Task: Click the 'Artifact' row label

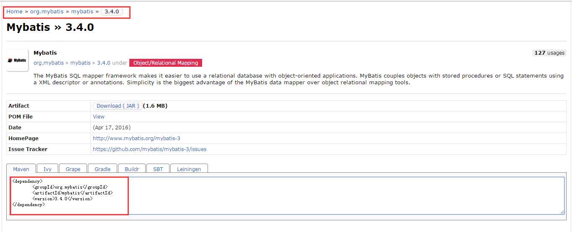Action: click(x=19, y=106)
